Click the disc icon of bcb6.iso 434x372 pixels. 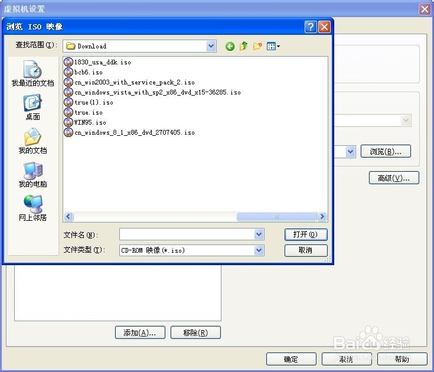click(68, 72)
